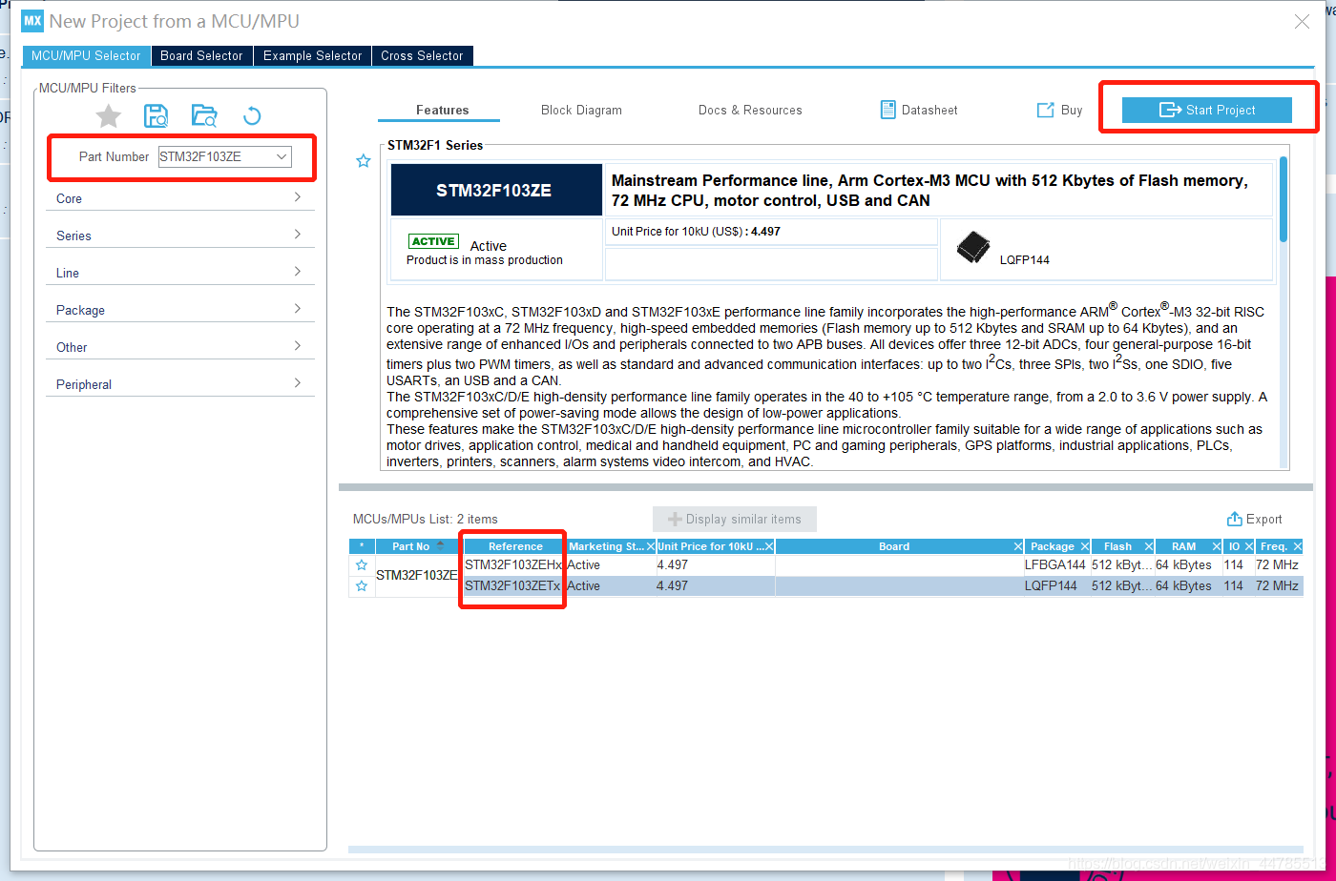The height and width of the screenshot is (881, 1336).
Task: Expand the Peripheral filter section
Action: coord(179,384)
